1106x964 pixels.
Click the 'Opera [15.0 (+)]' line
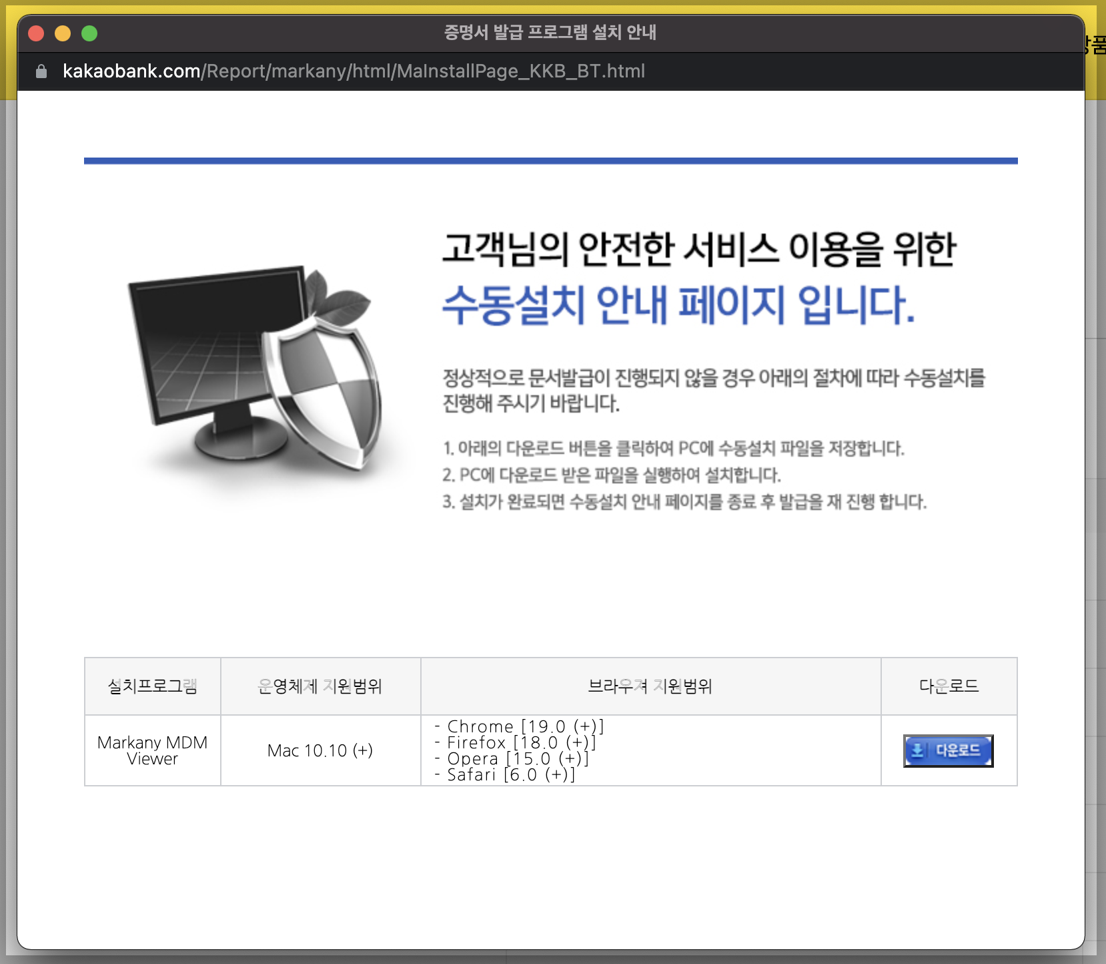512,758
